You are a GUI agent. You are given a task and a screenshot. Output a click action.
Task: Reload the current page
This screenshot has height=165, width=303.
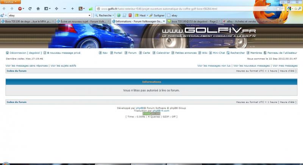point(30,9)
